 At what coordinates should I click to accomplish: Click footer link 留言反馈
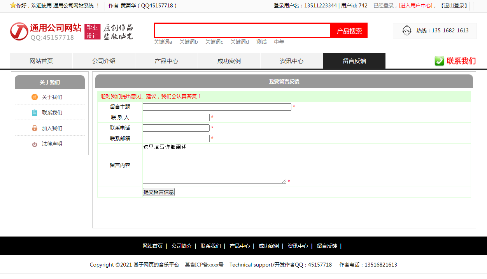pos(327,246)
